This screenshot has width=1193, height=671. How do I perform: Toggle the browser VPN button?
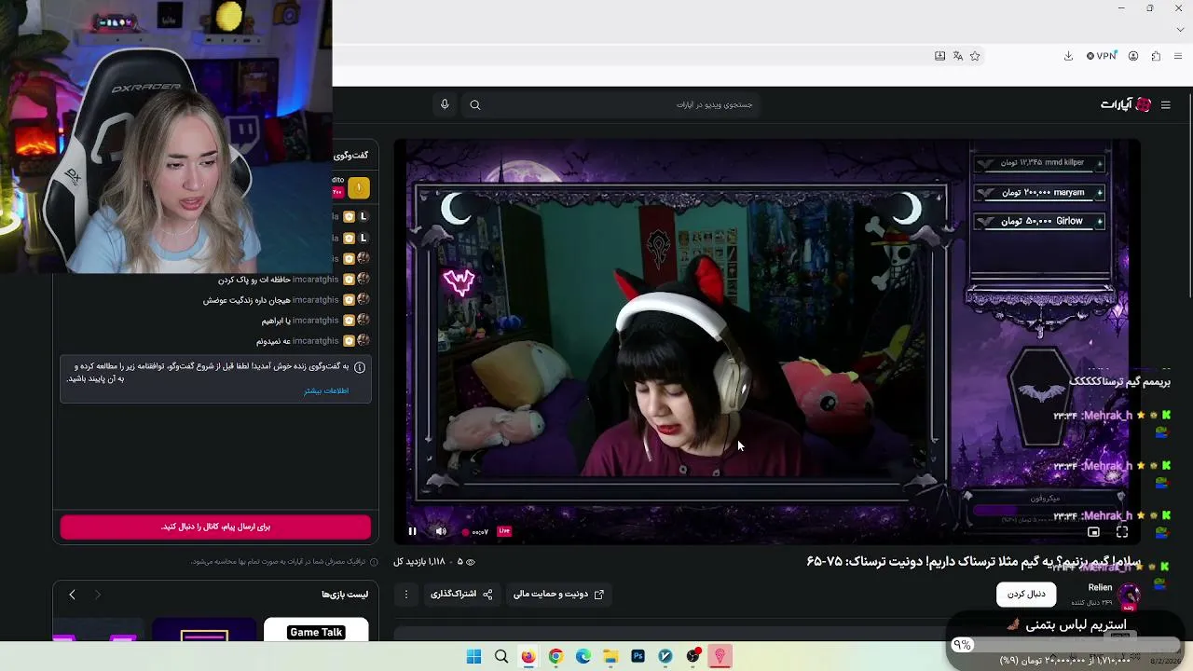click(1102, 56)
